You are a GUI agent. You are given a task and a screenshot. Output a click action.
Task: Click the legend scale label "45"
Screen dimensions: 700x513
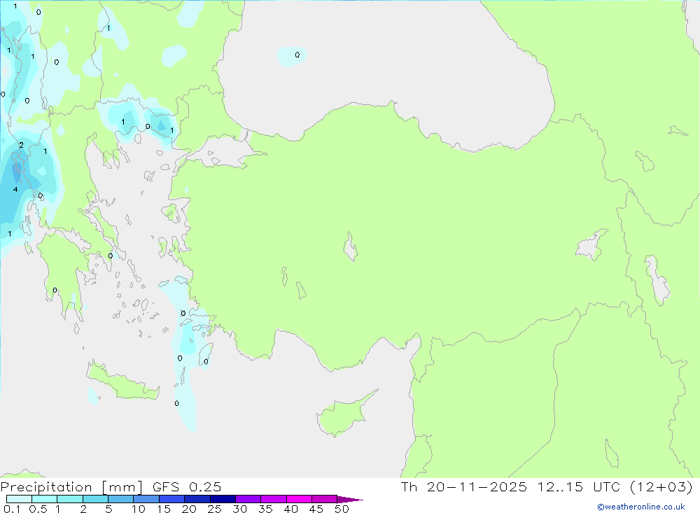316,509
